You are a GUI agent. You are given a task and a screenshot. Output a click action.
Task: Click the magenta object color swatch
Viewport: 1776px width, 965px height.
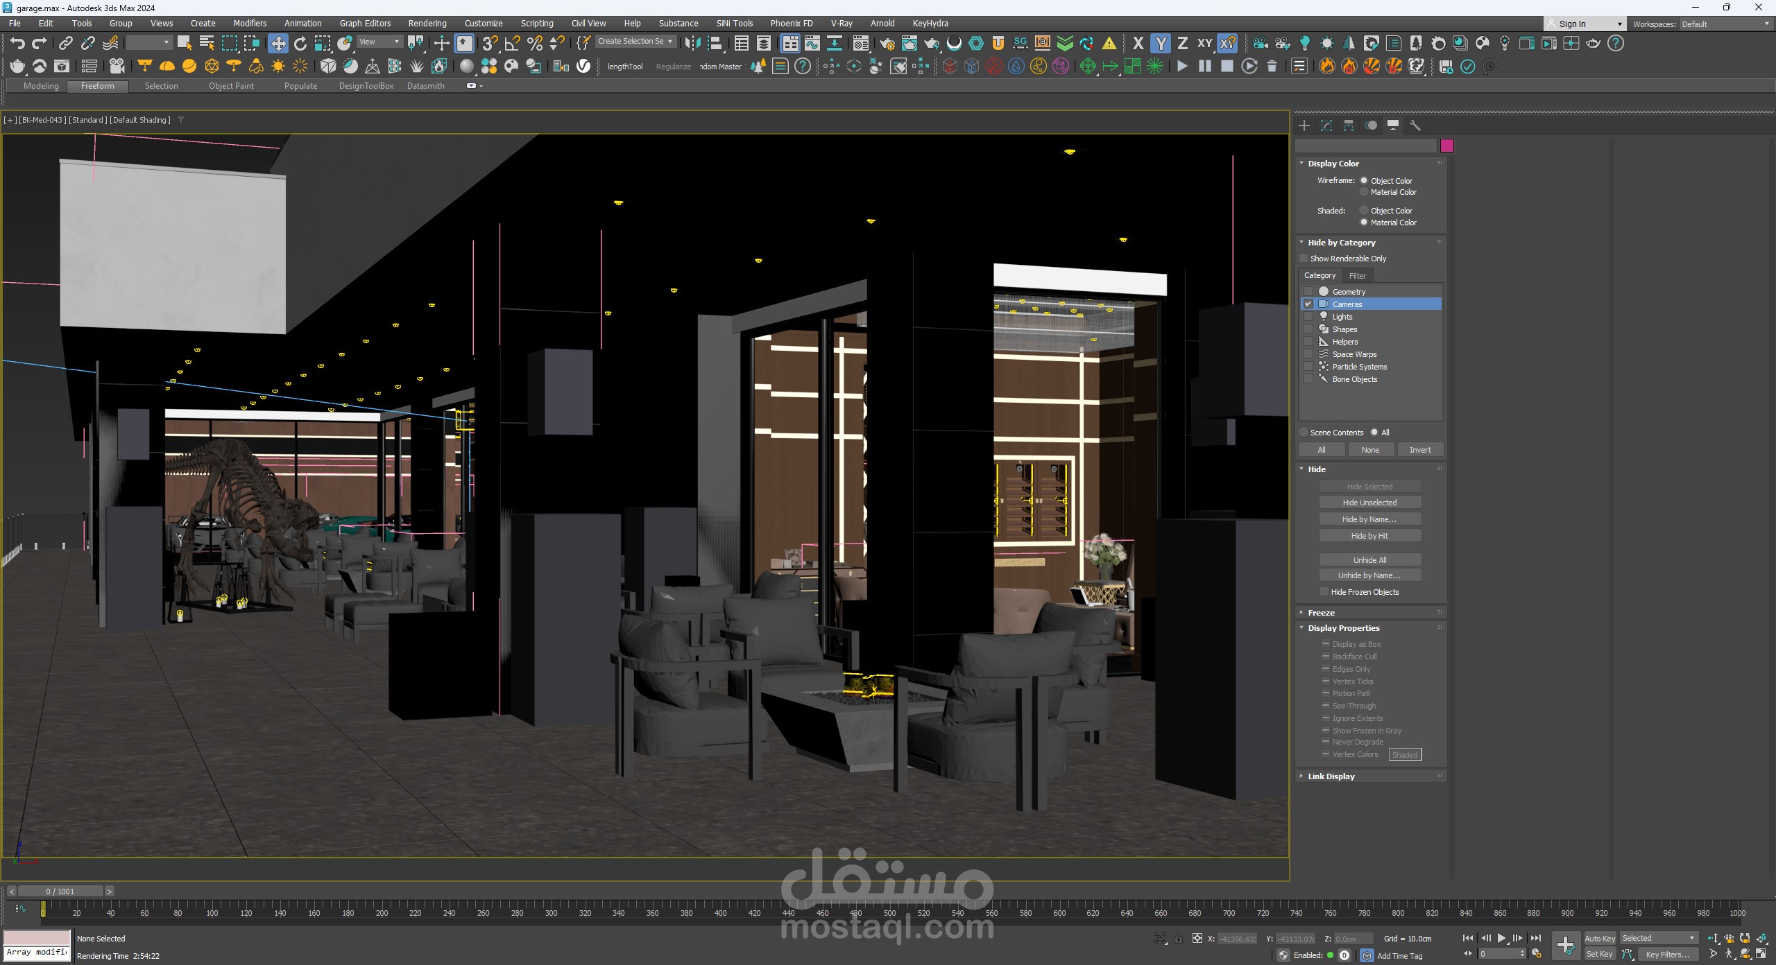[x=1446, y=146]
